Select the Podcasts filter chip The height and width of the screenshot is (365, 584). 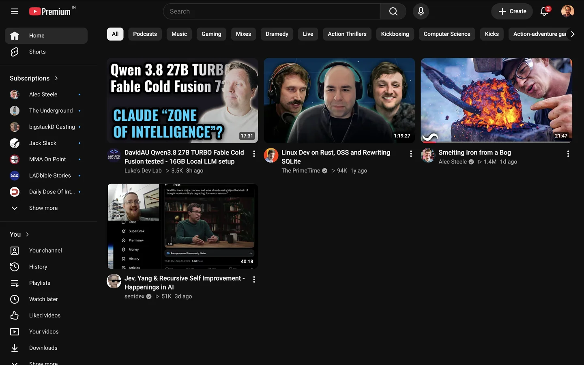click(x=145, y=34)
